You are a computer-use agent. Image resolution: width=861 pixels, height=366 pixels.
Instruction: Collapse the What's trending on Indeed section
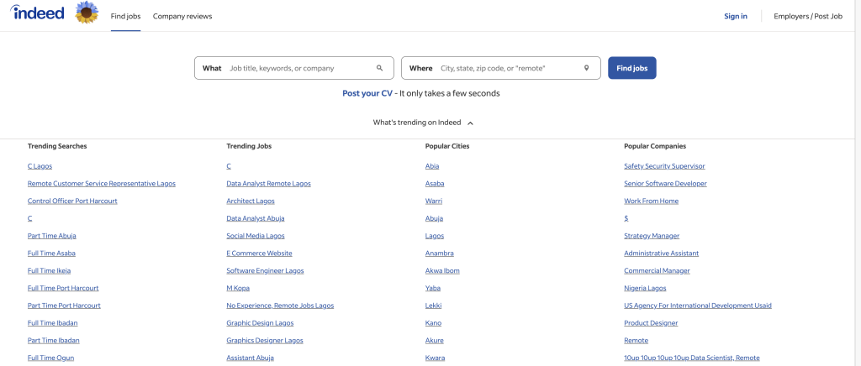click(423, 123)
